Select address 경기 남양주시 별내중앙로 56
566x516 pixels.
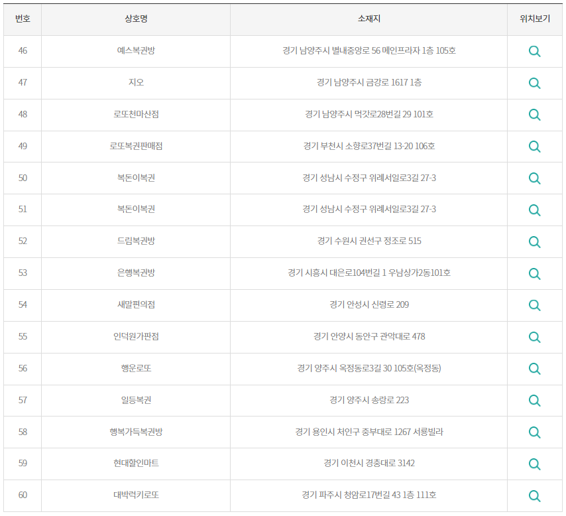tap(331, 50)
